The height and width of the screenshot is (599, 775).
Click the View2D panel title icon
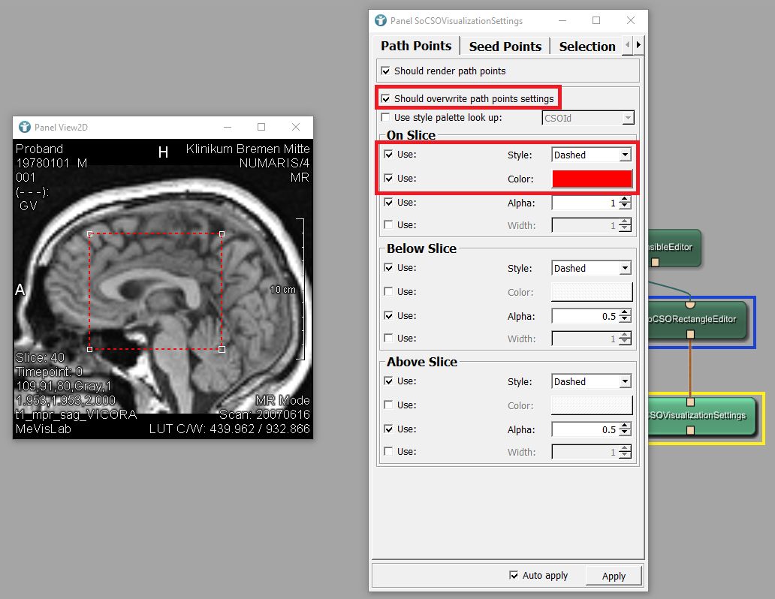[25, 127]
